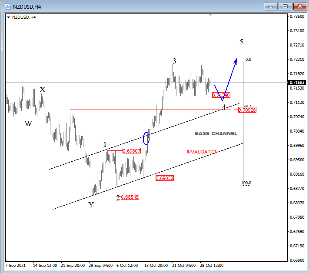
Task: Click wave label 4 near channel line
Action: pyautogui.click(x=224, y=107)
